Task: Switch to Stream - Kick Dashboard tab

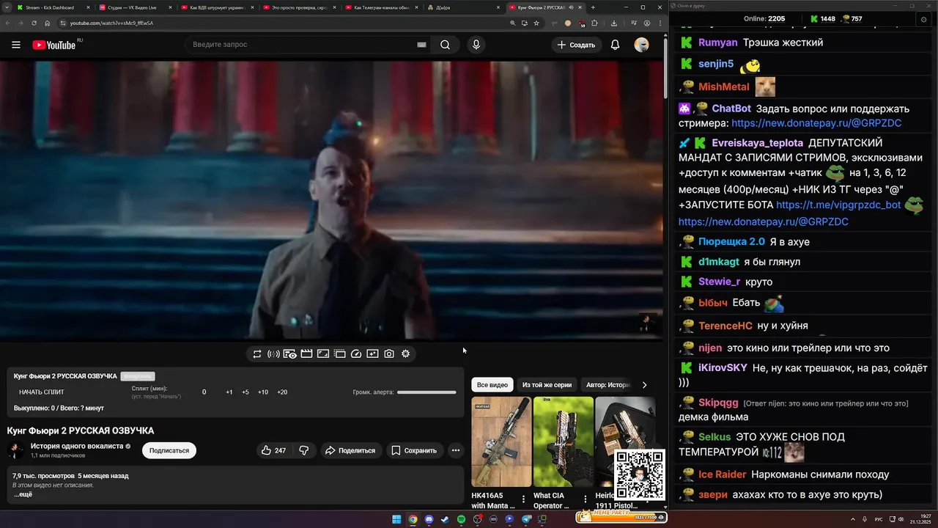Action: (53, 7)
